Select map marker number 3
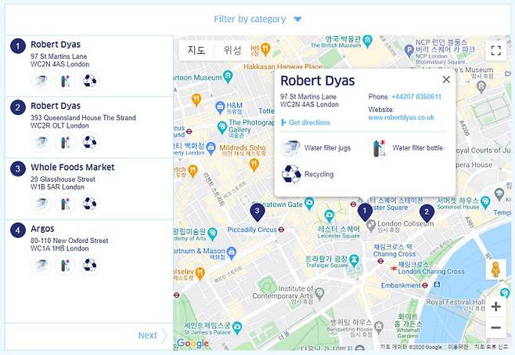Viewport: 515px width, 355px height. (x=257, y=211)
